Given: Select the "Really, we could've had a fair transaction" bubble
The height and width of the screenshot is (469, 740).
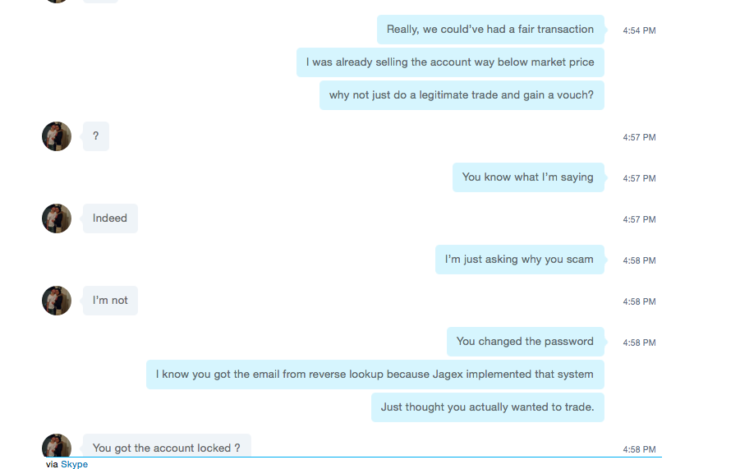Looking at the screenshot, I should click(490, 30).
